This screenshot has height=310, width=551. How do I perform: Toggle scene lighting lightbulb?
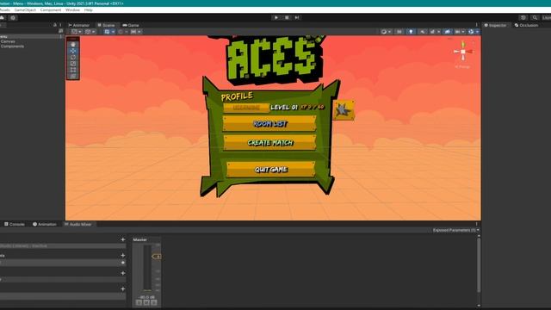tap(411, 32)
